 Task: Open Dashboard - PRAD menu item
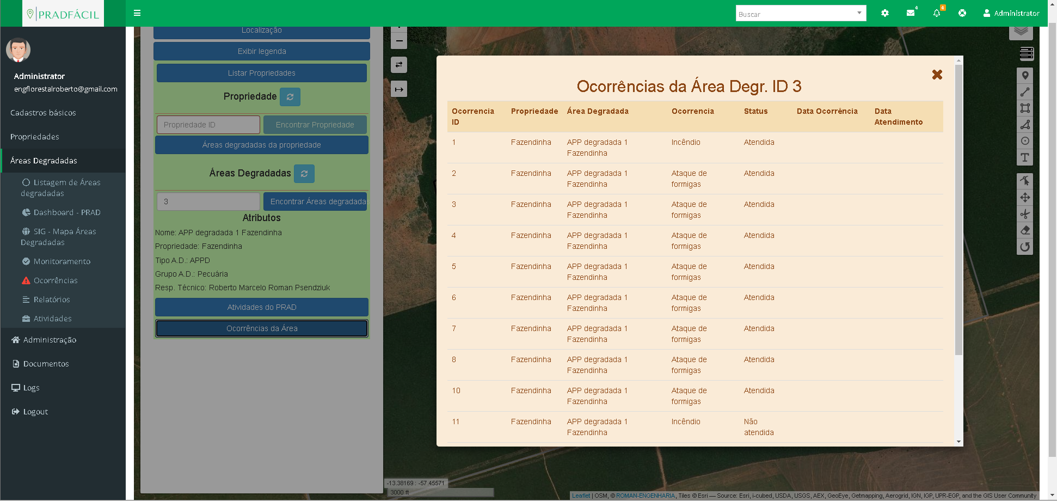[x=66, y=212]
